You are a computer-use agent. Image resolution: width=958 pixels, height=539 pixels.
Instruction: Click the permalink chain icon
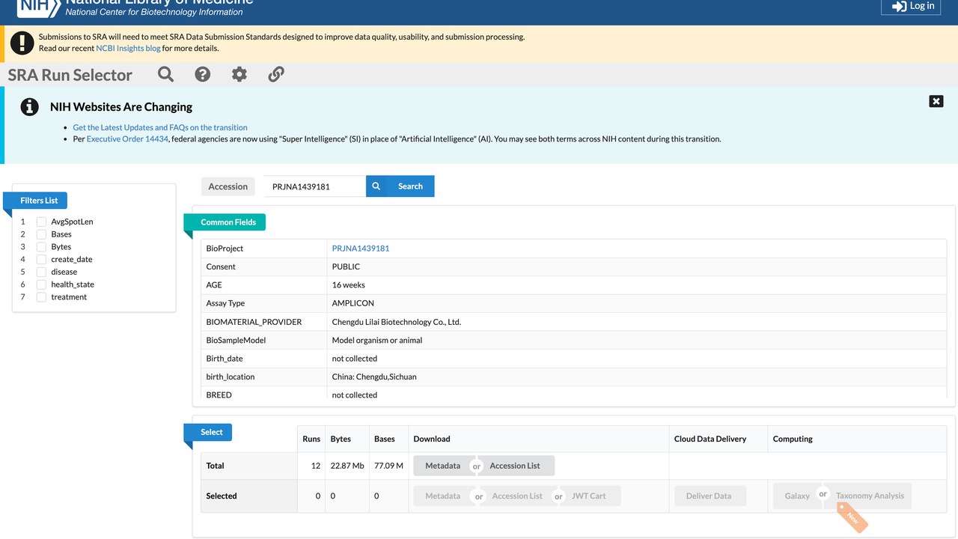(276, 74)
